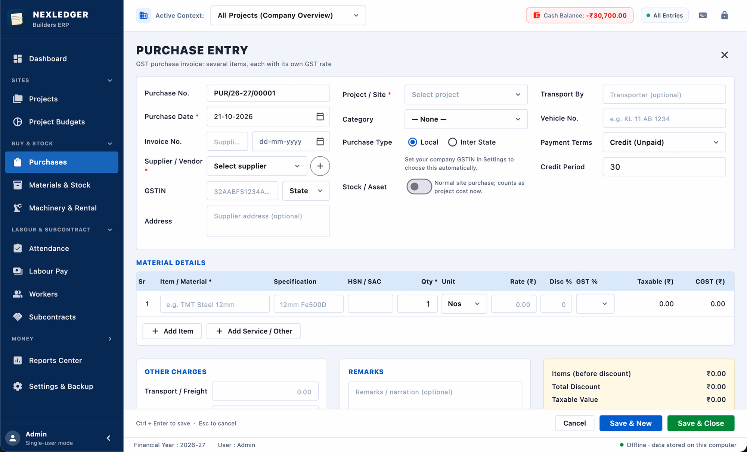Go to Projects in sidebar

pos(62,99)
